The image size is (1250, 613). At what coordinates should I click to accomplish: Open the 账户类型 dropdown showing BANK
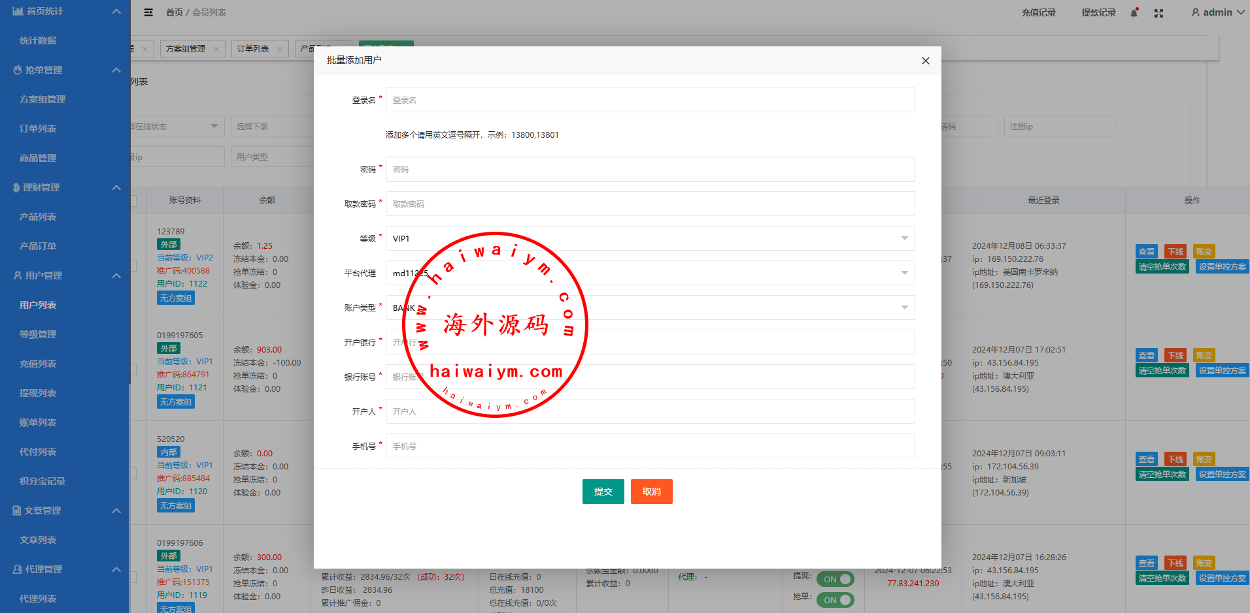(650, 307)
